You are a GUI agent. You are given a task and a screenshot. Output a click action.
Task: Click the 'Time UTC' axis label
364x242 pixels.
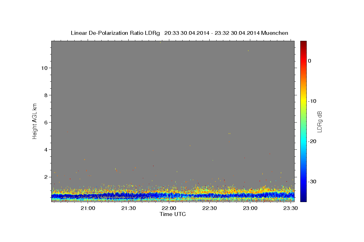click(x=173, y=214)
